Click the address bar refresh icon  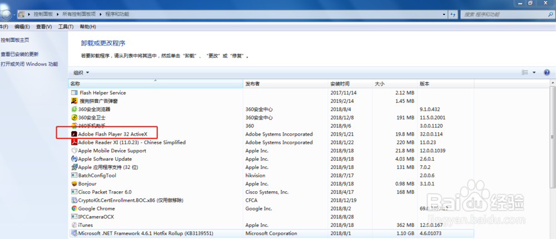click(453, 14)
